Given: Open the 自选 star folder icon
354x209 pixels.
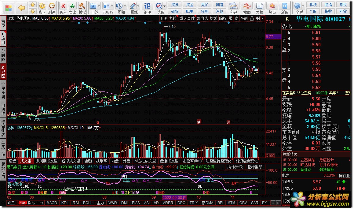Looking at the screenshot, I should [x=93, y=6].
